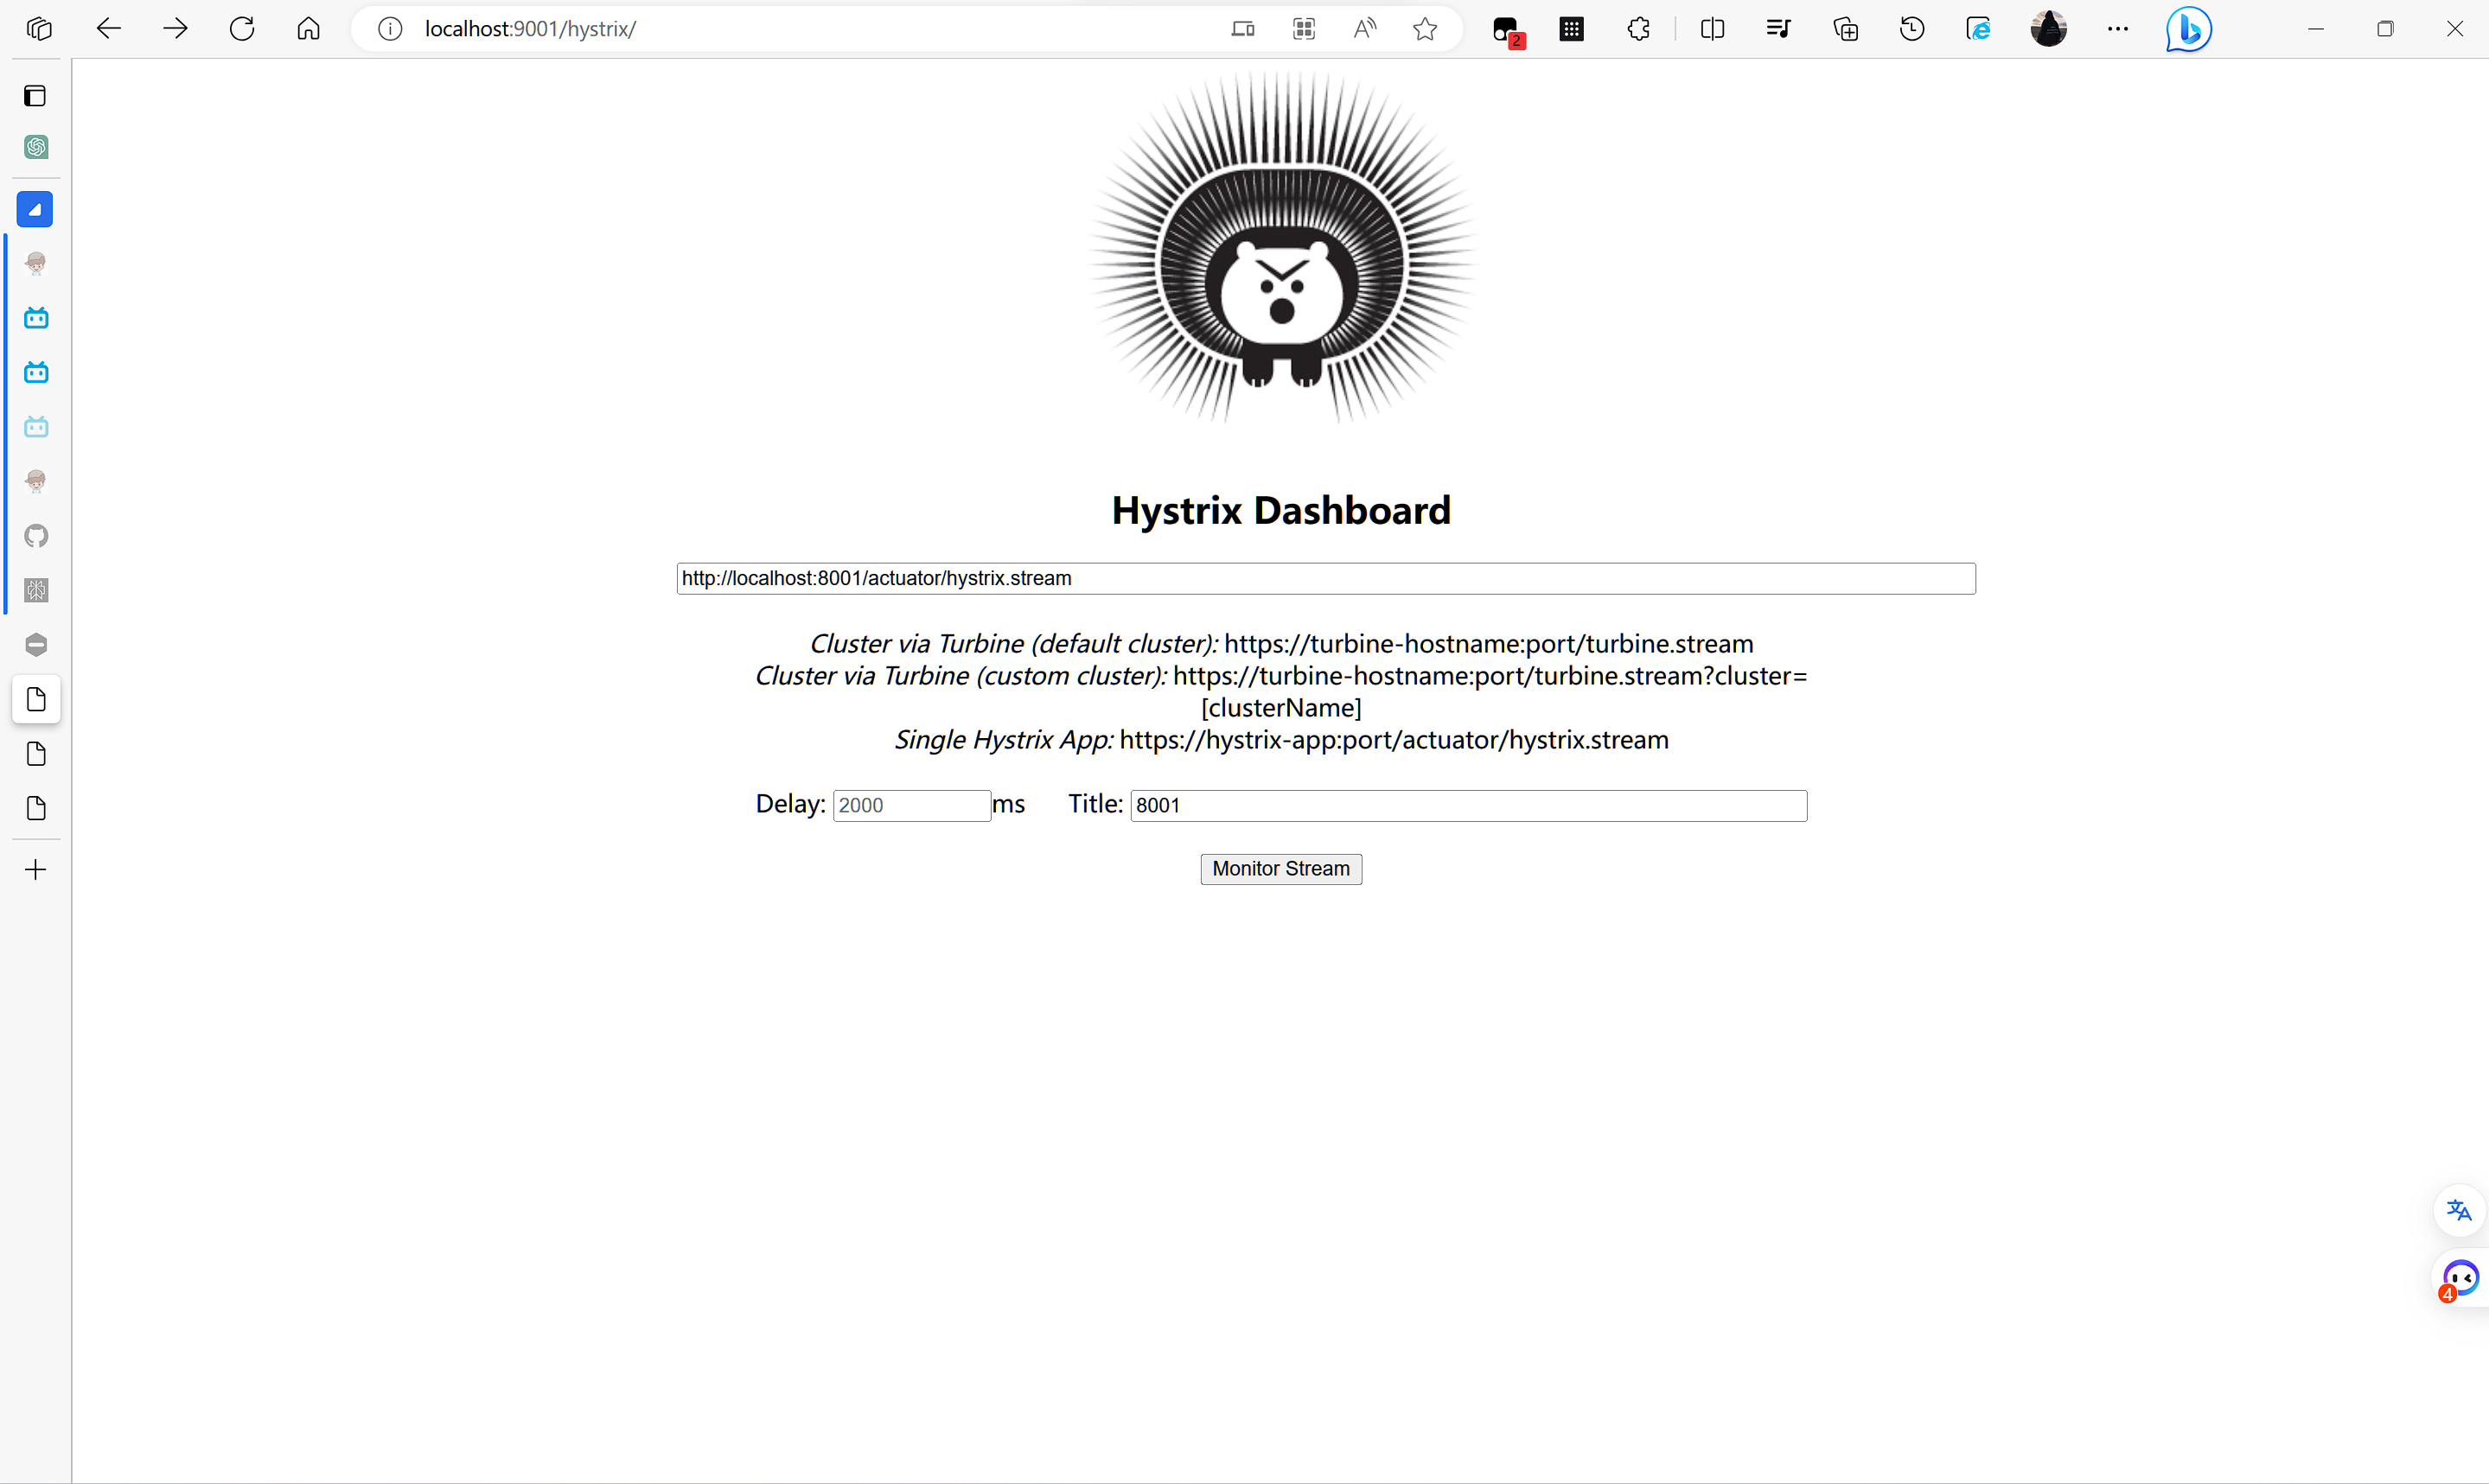The image size is (2489, 1484).
Task: Open the GitHub vertical tab
Action: click(x=36, y=536)
